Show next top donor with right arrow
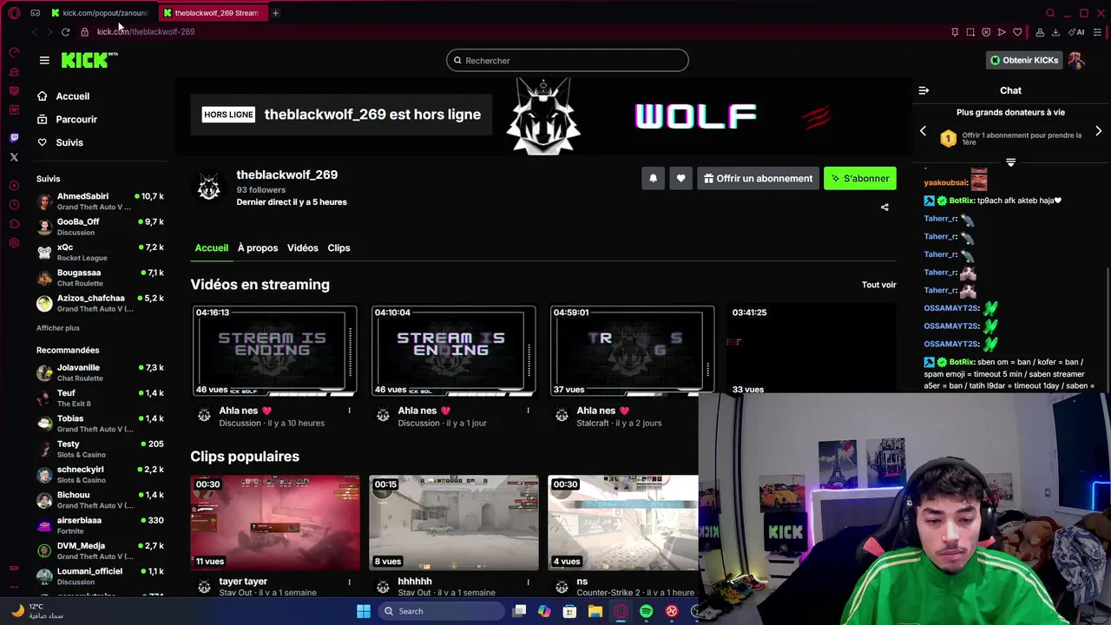 (x=1098, y=131)
